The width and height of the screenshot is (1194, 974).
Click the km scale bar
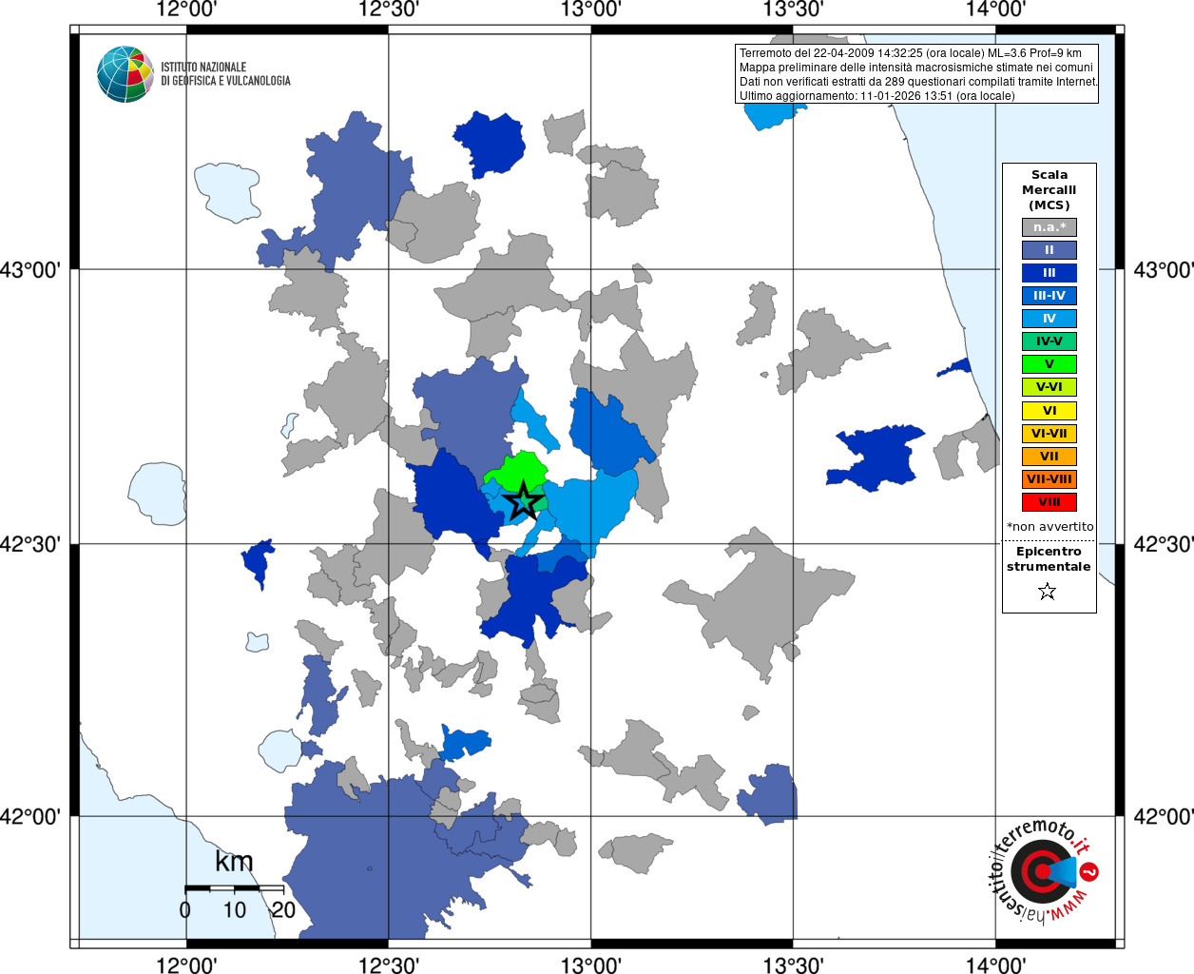pos(234,887)
